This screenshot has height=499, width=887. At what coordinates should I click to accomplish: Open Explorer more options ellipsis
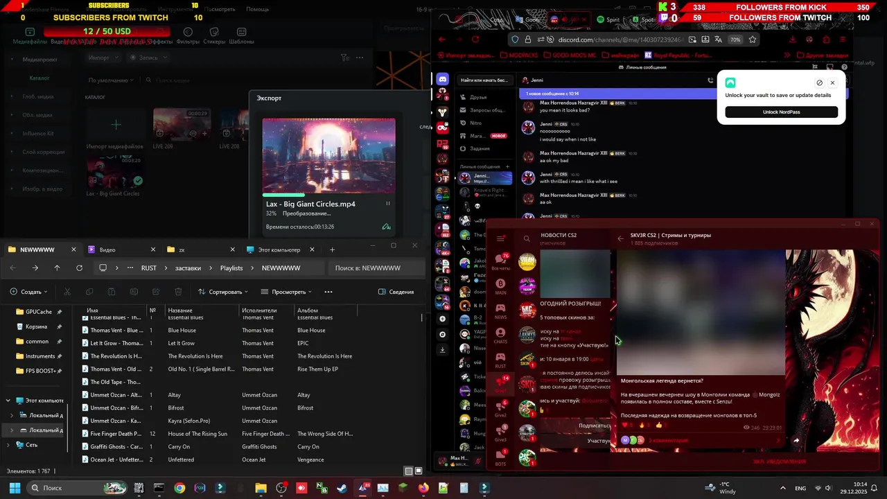[x=328, y=292]
